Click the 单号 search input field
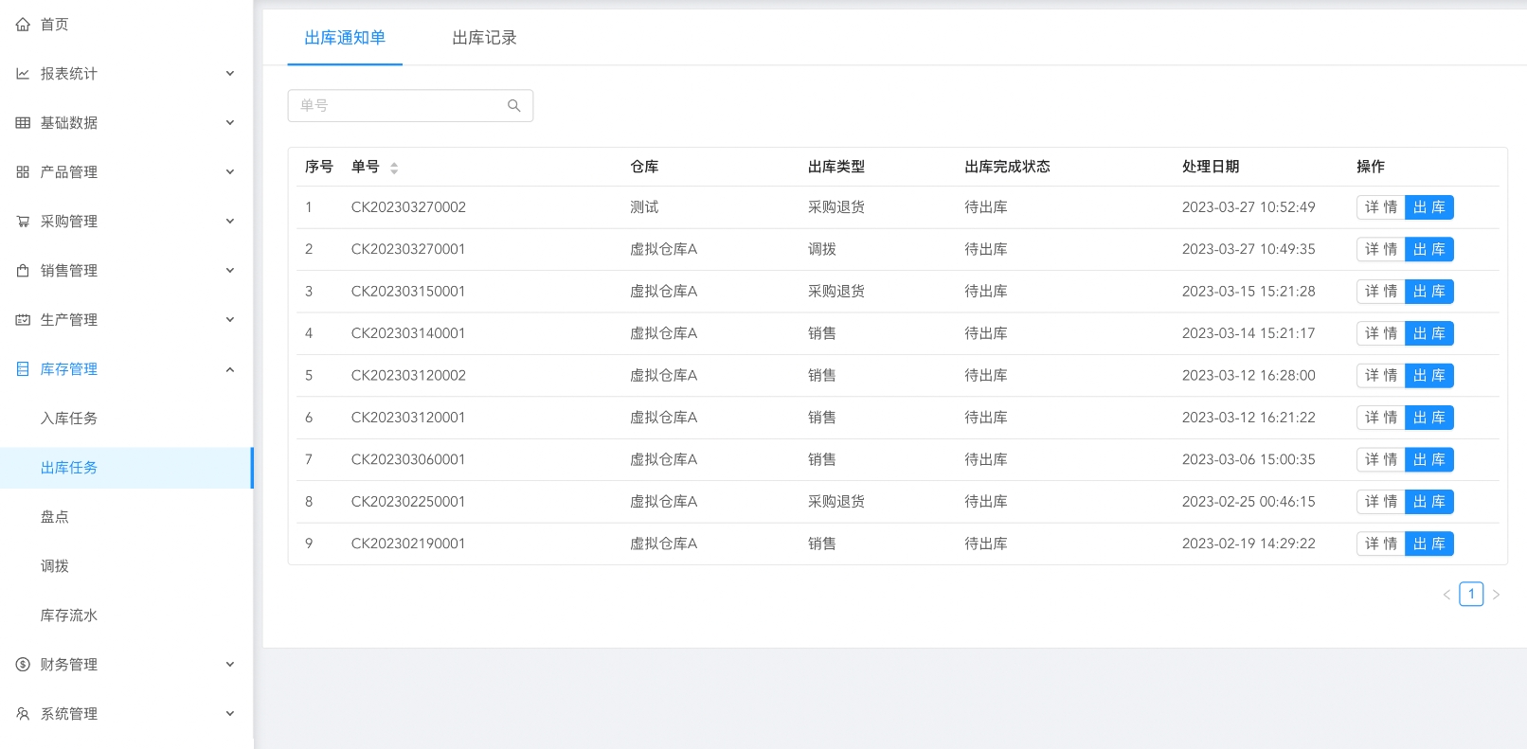This screenshot has height=749, width=1527. pos(410,106)
